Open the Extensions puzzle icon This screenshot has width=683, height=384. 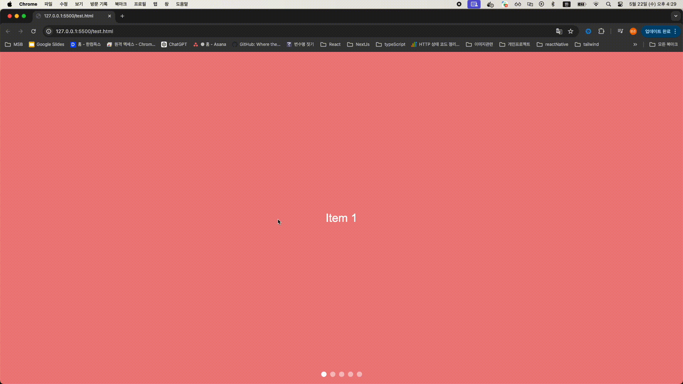601,31
